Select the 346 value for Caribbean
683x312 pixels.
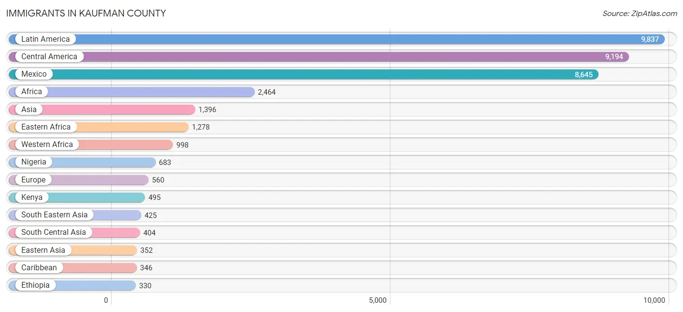coord(146,268)
